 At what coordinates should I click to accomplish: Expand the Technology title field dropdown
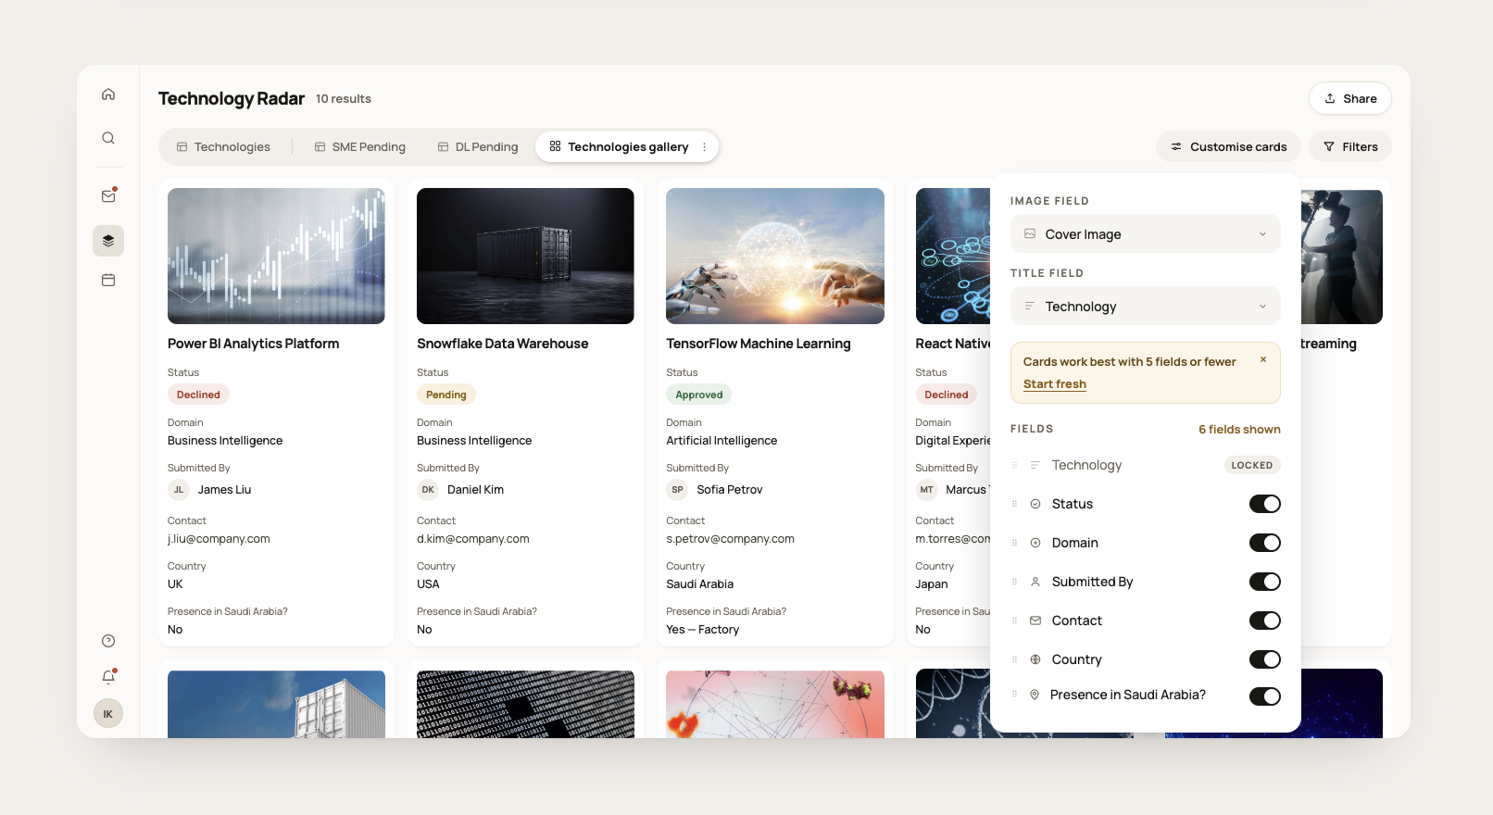[x=1146, y=307]
